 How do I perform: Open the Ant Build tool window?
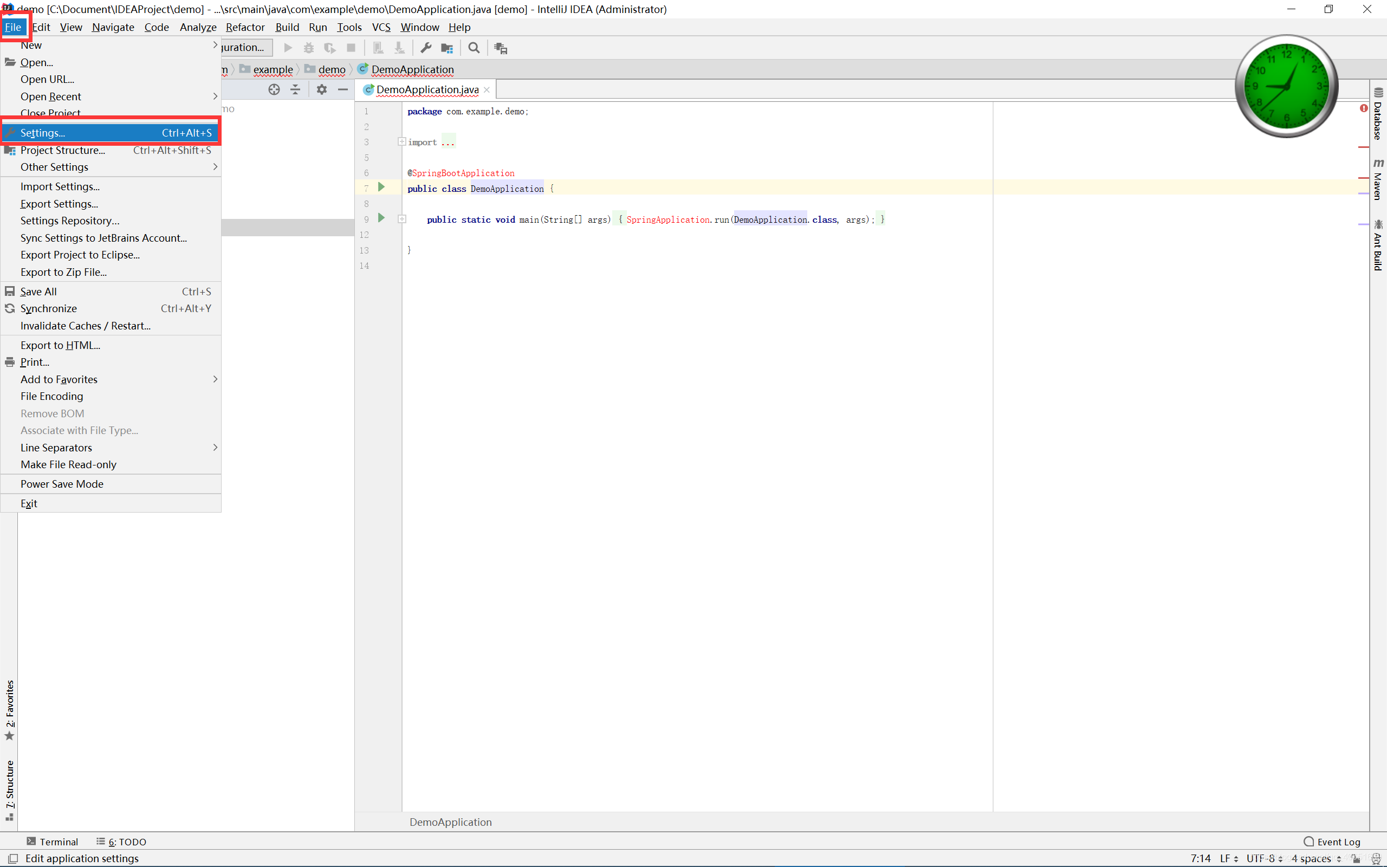coord(1378,244)
